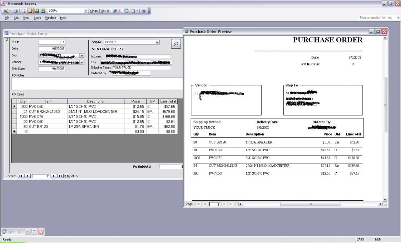Click the Database Window icon

tap(126, 11)
